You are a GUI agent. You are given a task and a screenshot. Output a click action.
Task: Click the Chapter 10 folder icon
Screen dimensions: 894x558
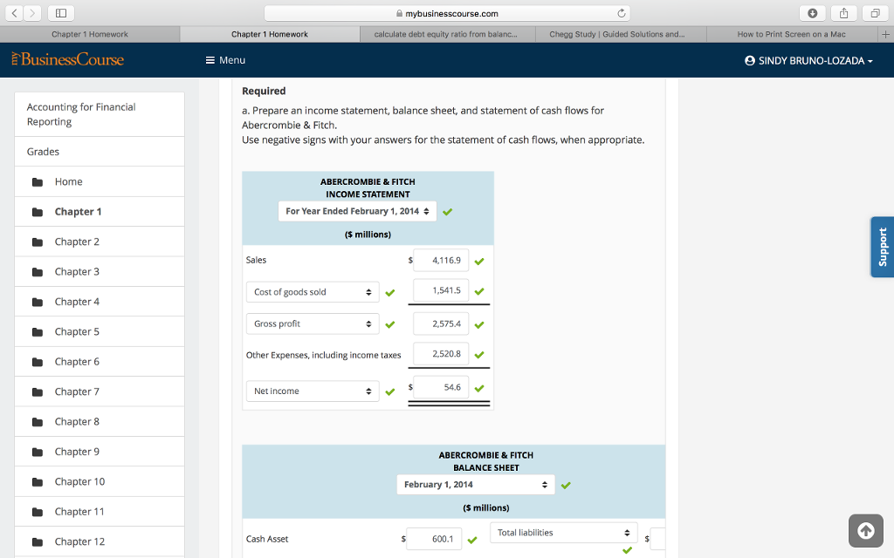(38, 481)
